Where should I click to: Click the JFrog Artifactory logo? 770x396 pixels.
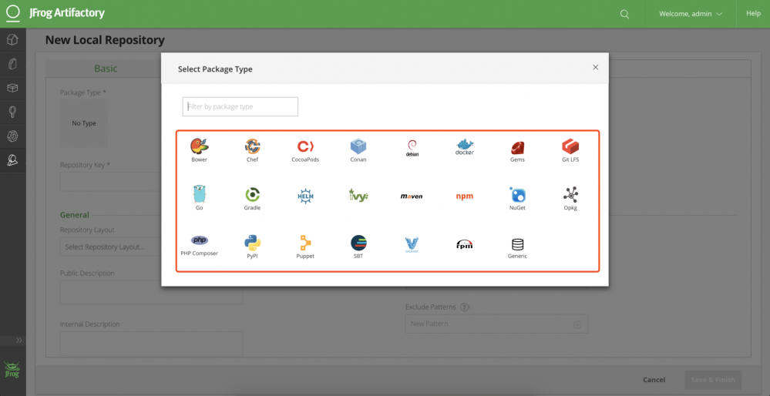[55, 13]
